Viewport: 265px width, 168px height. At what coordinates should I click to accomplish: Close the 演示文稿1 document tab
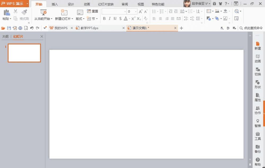pyautogui.click(x=175, y=28)
